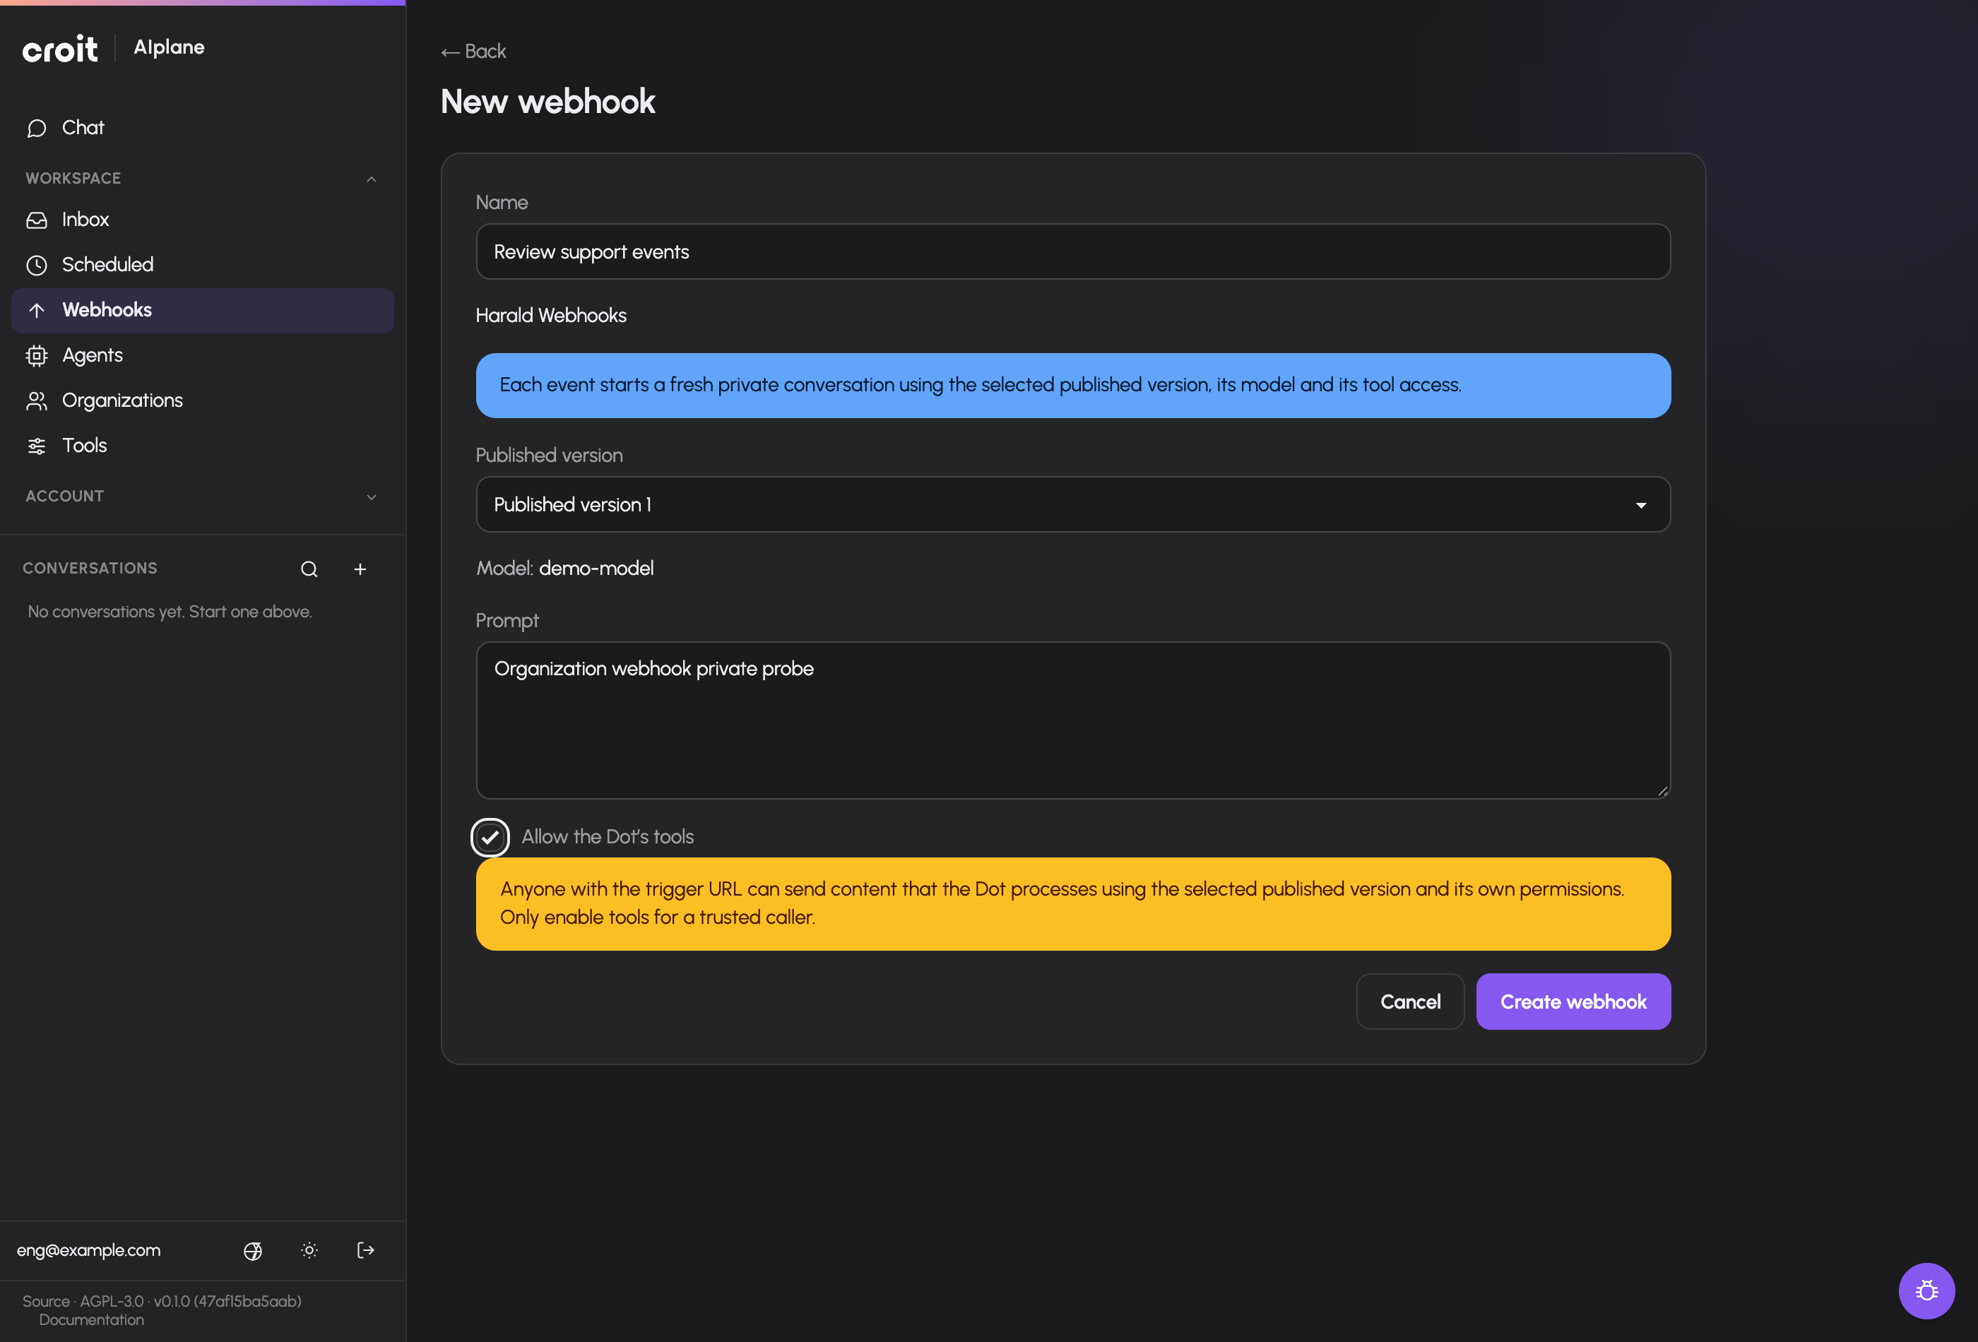Go back with the Back link
The width and height of the screenshot is (1978, 1342).
473,52
